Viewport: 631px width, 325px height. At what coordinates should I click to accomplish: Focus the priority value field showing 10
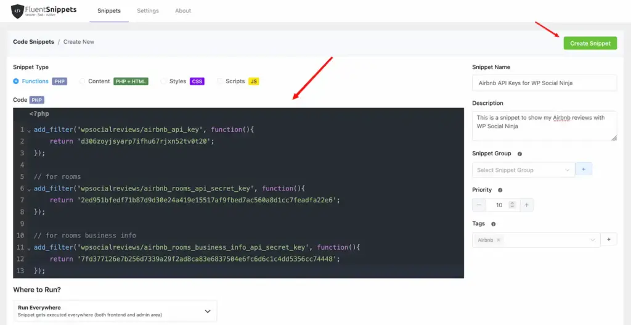[499, 205]
